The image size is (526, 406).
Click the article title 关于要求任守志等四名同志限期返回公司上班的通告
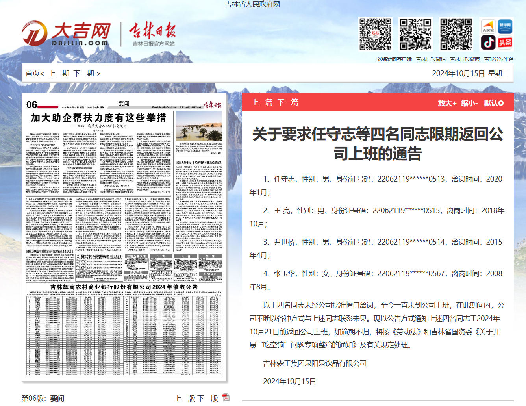(378, 144)
